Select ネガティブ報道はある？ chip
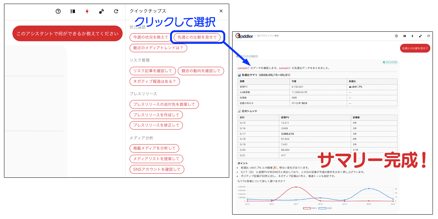The height and width of the screenshot is (219, 438). pos(155,81)
